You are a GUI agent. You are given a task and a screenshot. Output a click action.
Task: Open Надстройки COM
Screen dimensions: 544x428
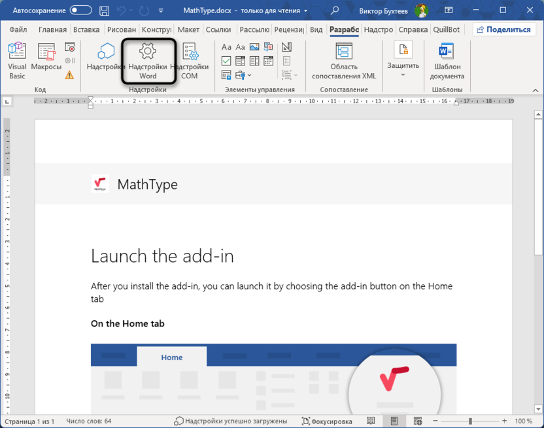(x=190, y=60)
